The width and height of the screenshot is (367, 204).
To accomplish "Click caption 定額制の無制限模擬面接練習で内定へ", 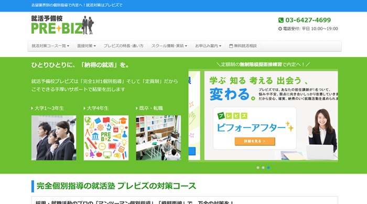I will pyautogui.click(x=263, y=65).
